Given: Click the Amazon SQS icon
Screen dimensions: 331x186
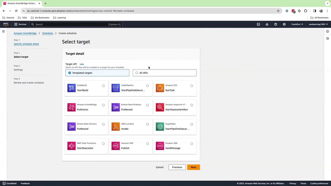Looking at the screenshot, I should click(x=160, y=146).
